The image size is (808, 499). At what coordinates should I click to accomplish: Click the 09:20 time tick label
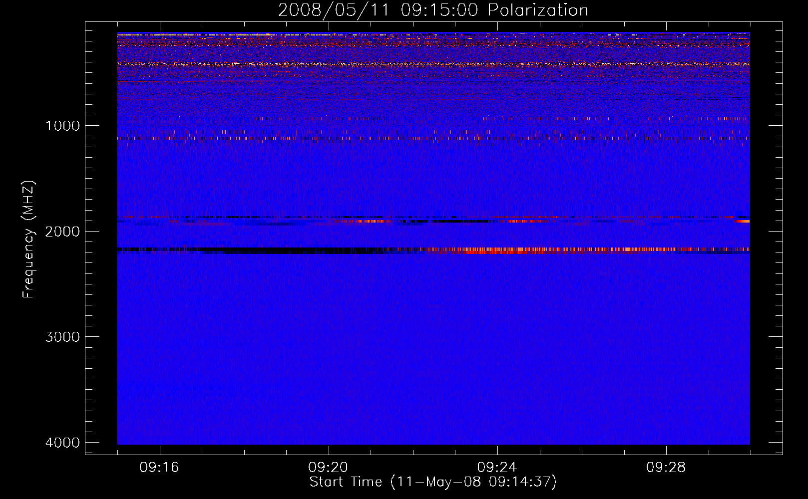[x=328, y=468]
